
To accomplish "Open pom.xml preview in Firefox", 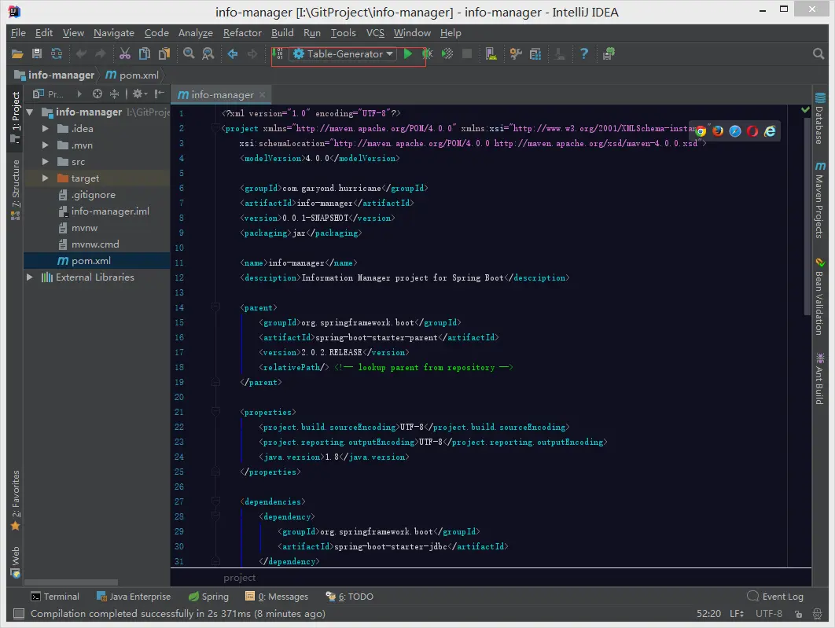I will click(x=718, y=131).
